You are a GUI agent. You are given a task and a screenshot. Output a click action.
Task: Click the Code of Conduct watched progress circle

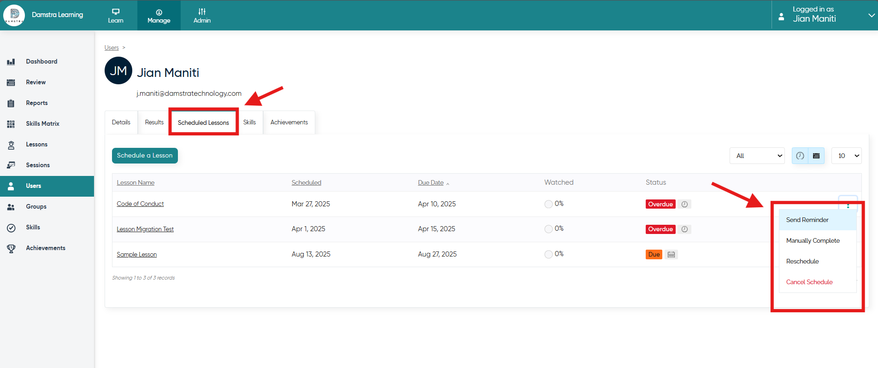coord(548,204)
